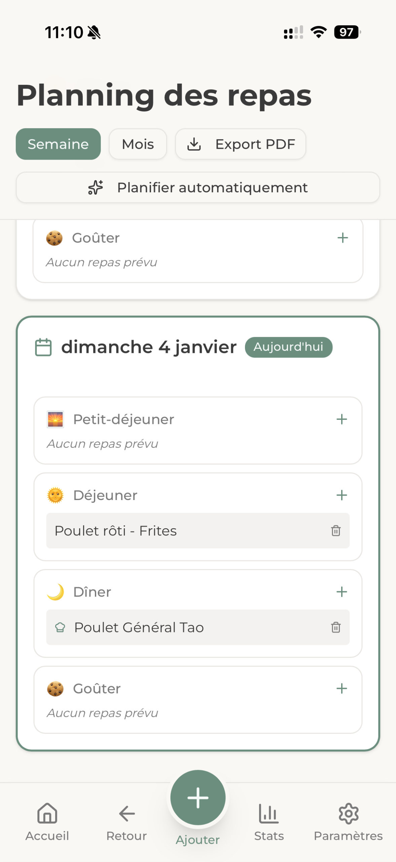Add a meal to today's Déjeuner
The height and width of the screenshot is (862, 396).
[341, 495]
